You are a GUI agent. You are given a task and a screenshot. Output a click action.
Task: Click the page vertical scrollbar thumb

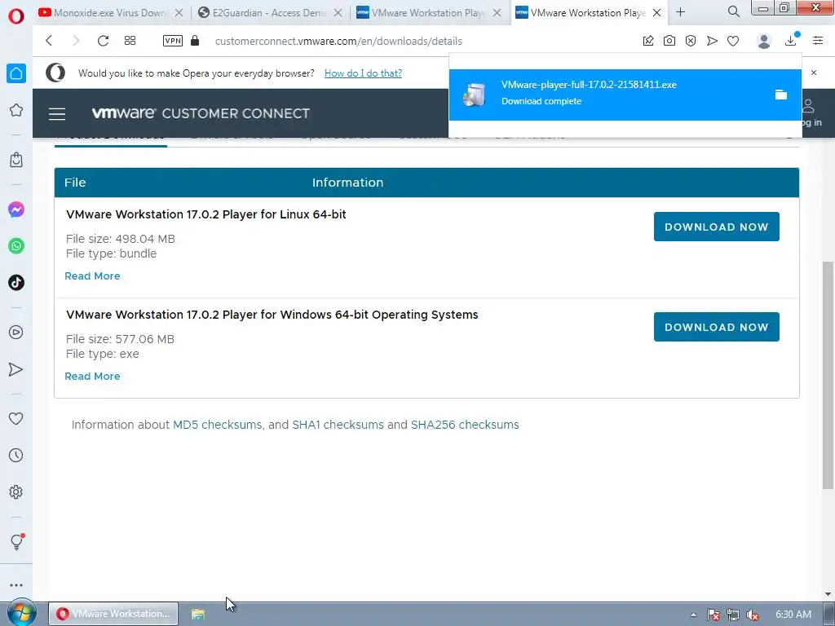click(828, 375)
